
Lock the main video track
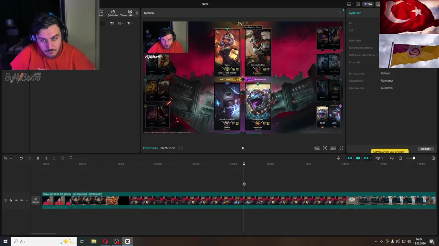11,201
